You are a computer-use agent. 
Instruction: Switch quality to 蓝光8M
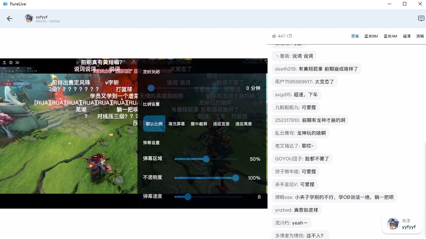pyautogui.click(x=371, y=36)
